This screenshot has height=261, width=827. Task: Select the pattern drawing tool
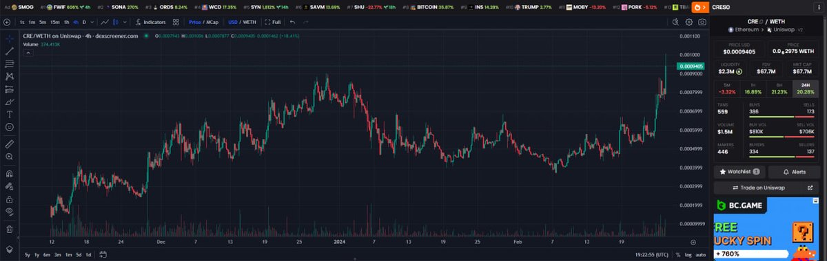pos(10,76)
